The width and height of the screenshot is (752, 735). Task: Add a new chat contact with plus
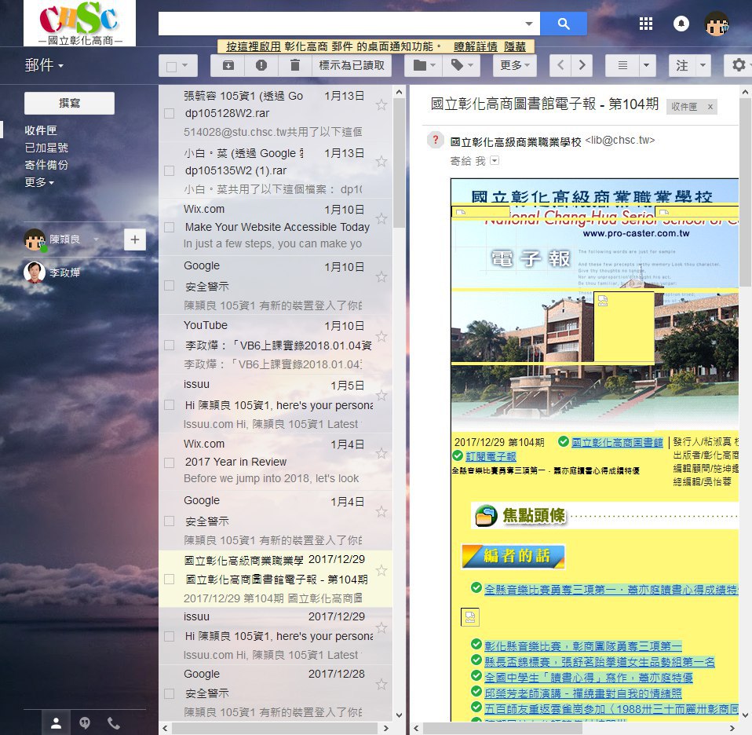pos(135,240)
